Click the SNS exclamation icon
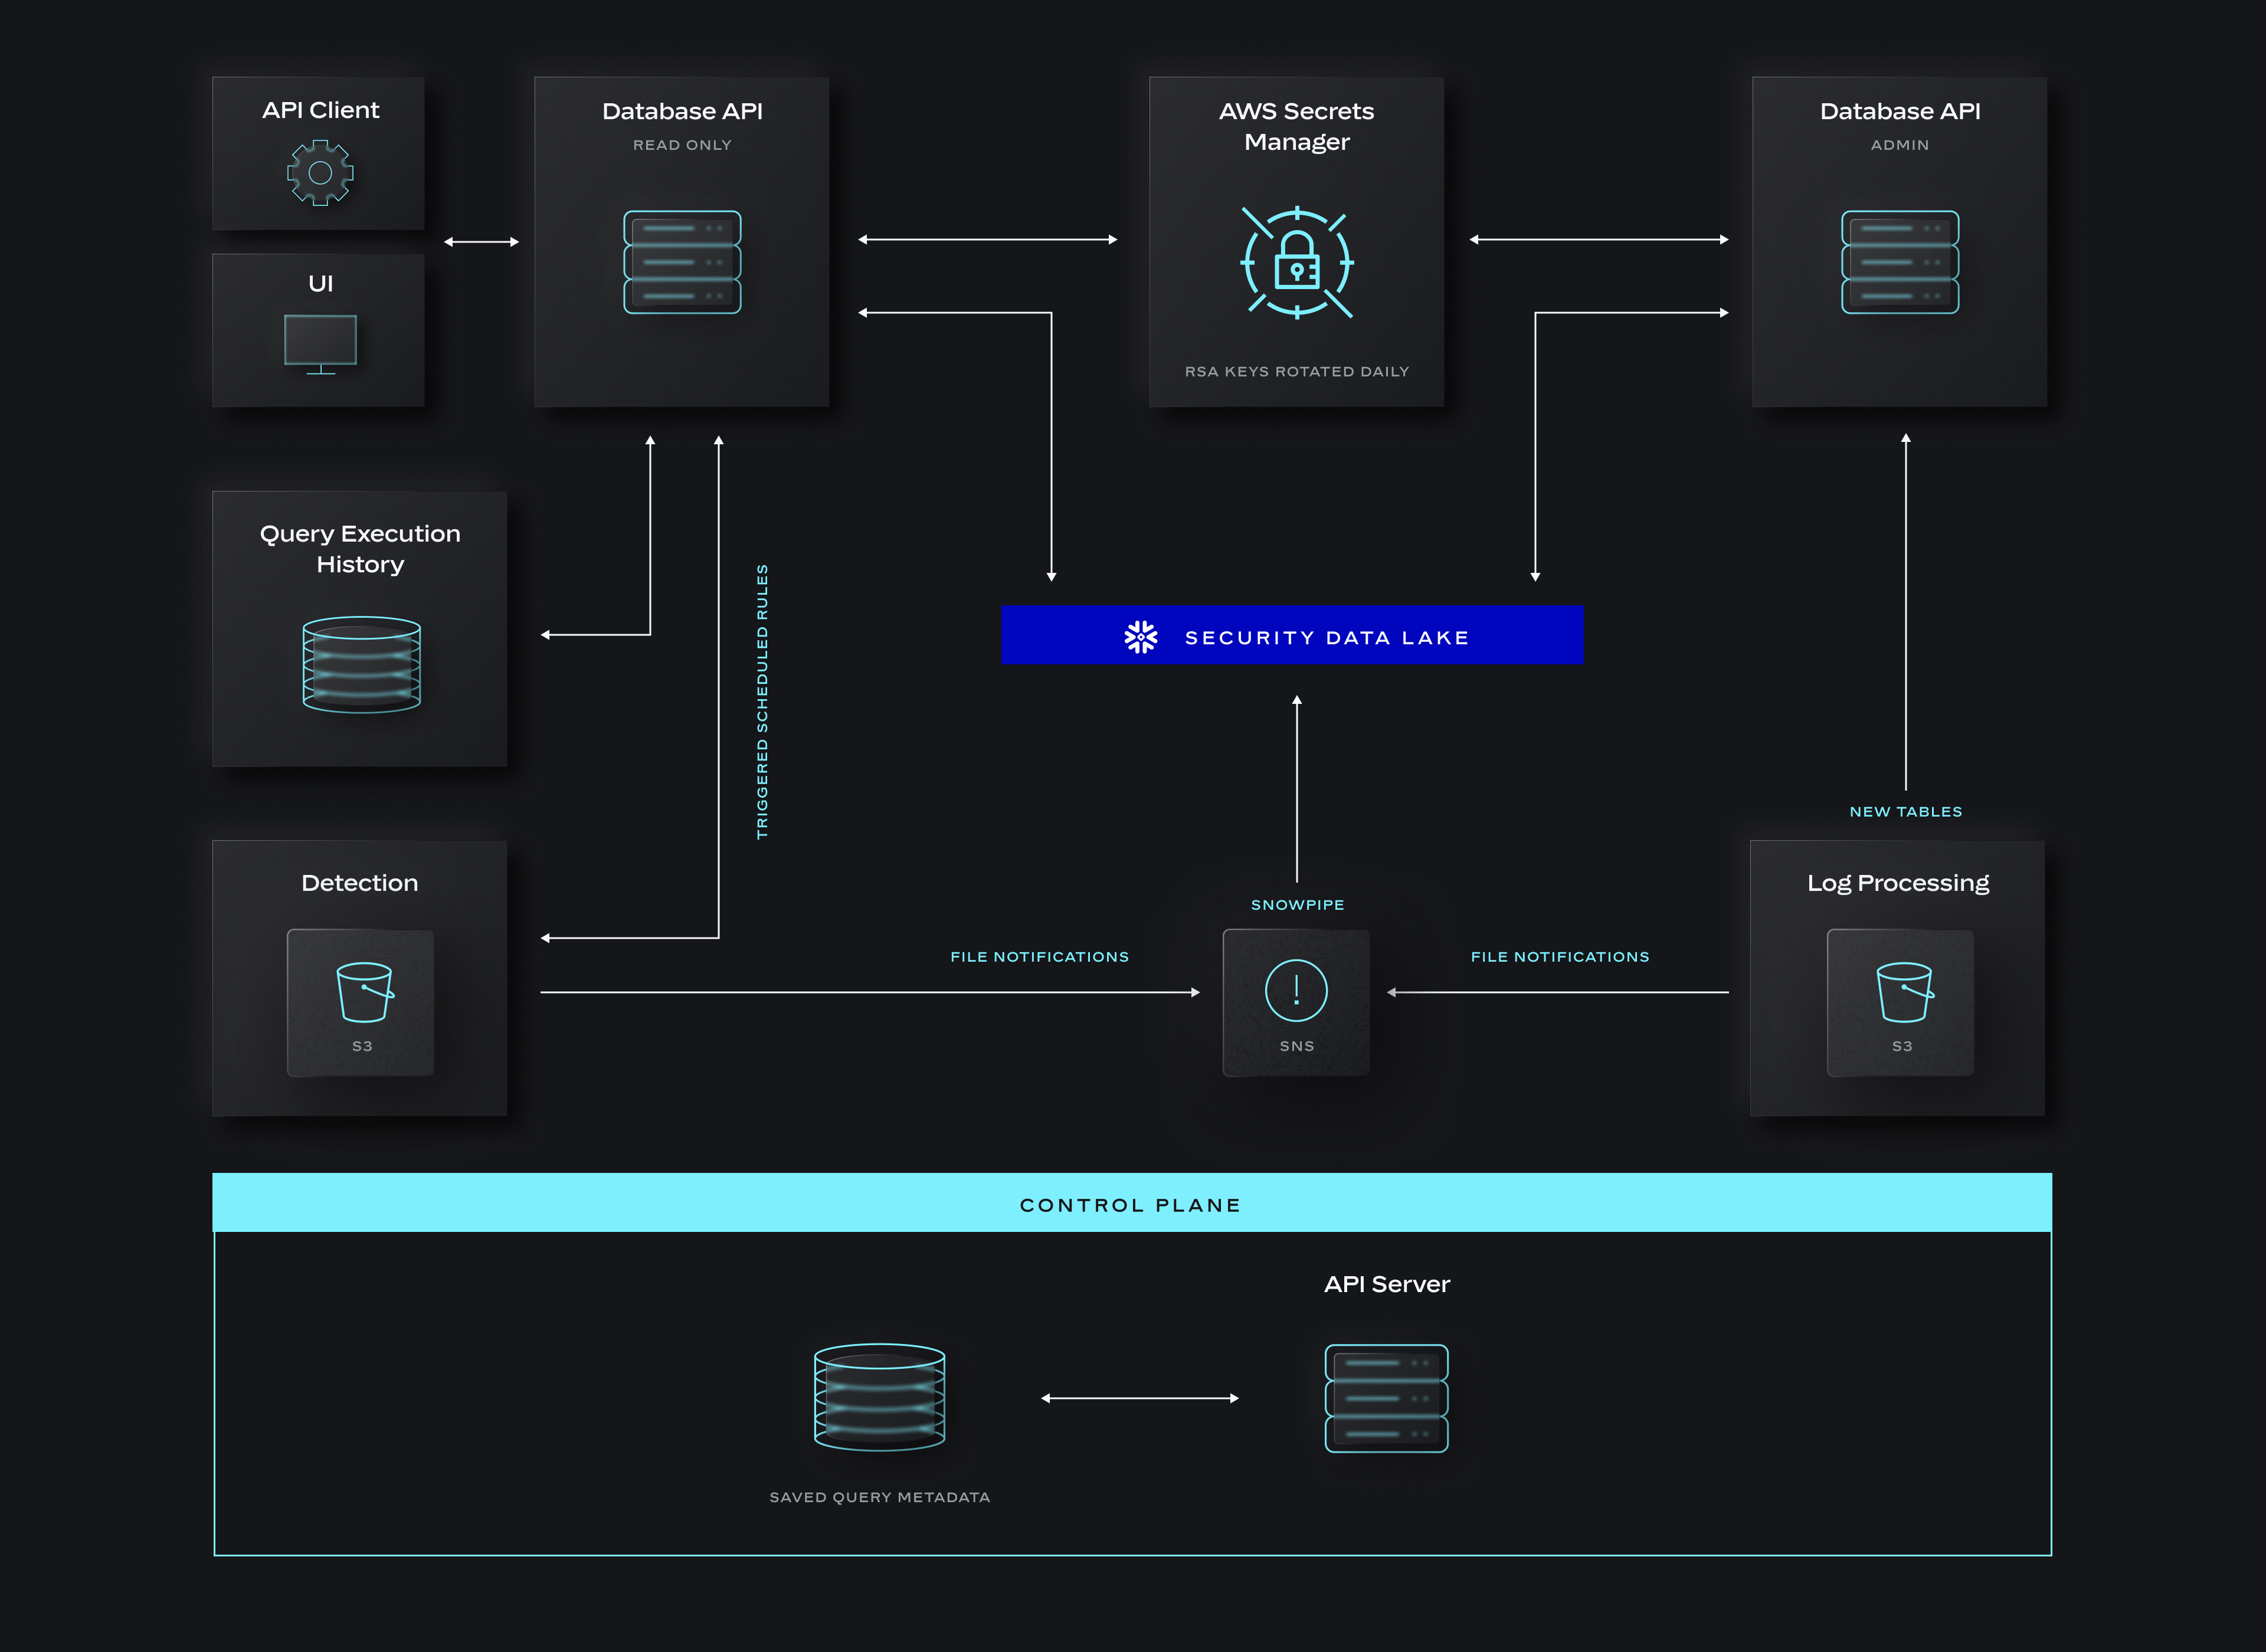This screenshot has width=2266, height=1652. coord(1296,990)
